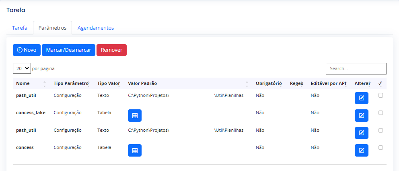Edit the first path_util row

pyautogui.click(x=361, y=98)
